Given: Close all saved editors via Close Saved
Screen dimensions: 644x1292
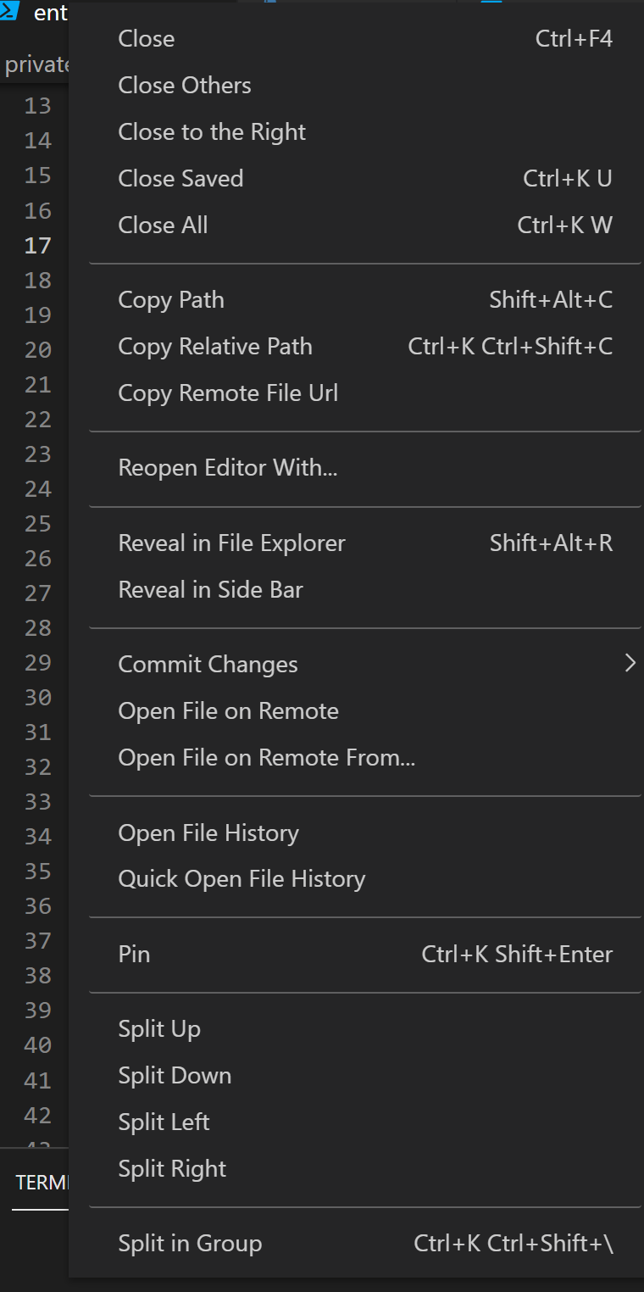Looking at the screenshot, I should click(180, 178).
